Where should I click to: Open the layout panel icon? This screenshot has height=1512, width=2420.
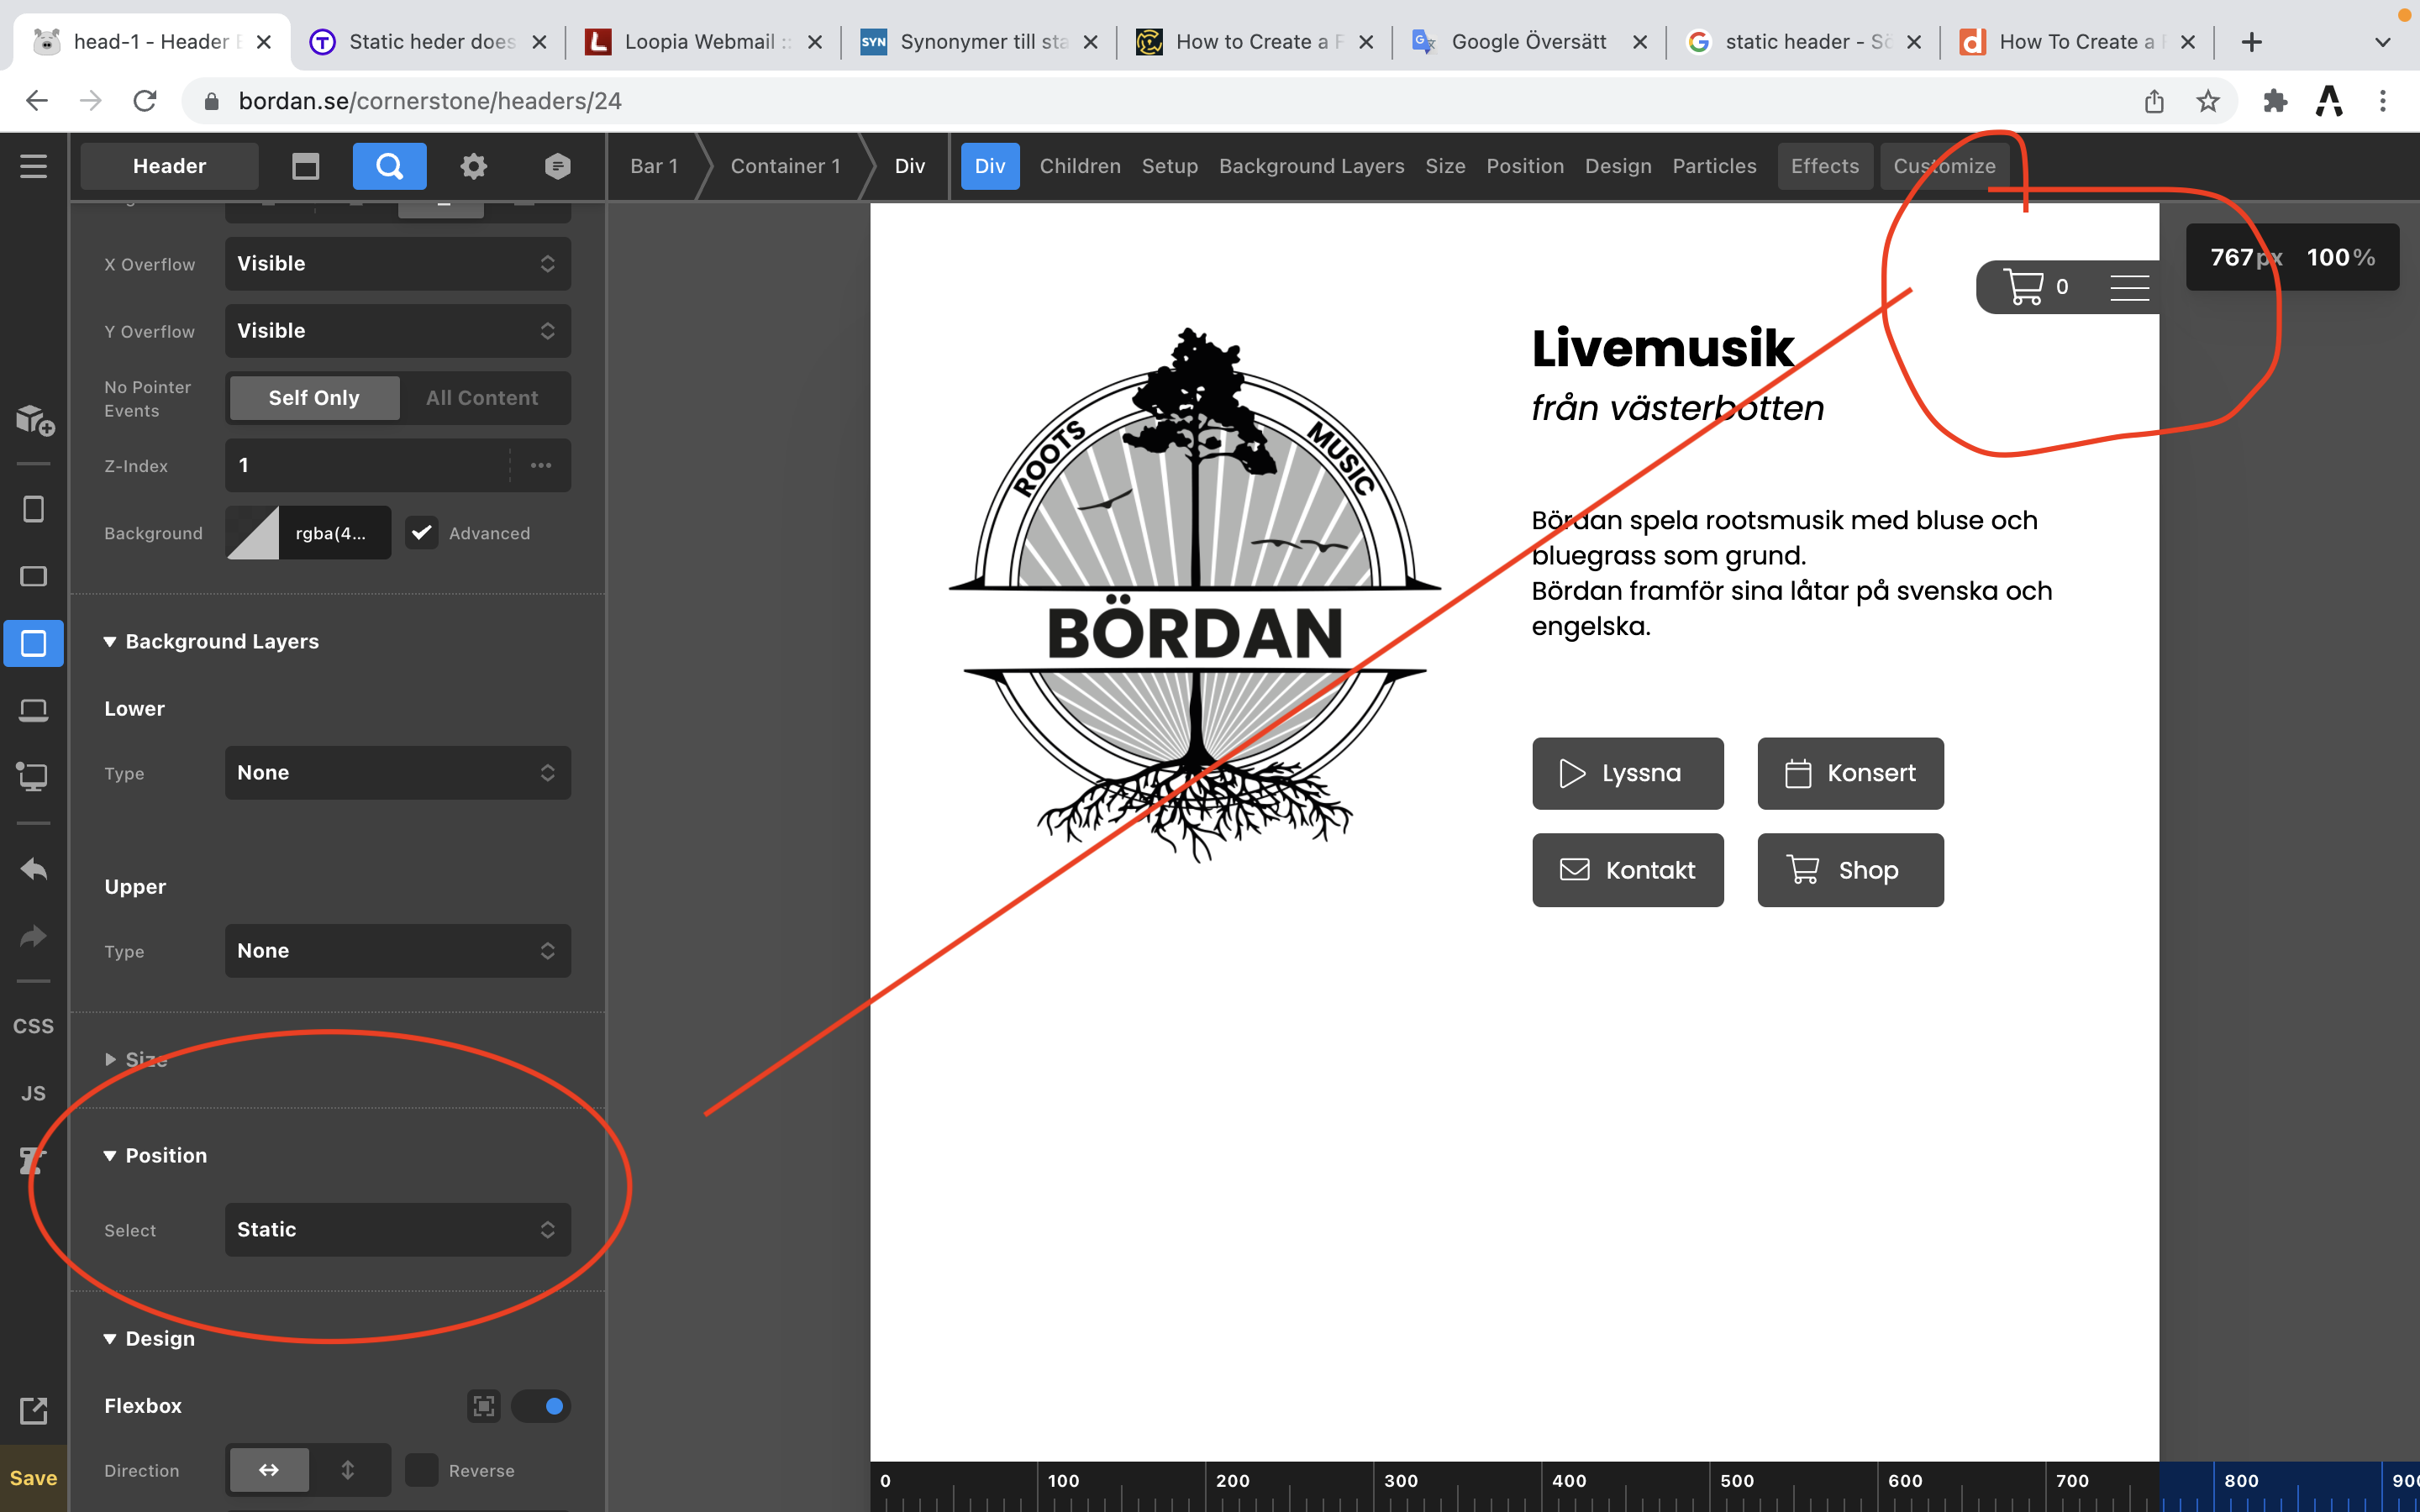click(305, 166)
